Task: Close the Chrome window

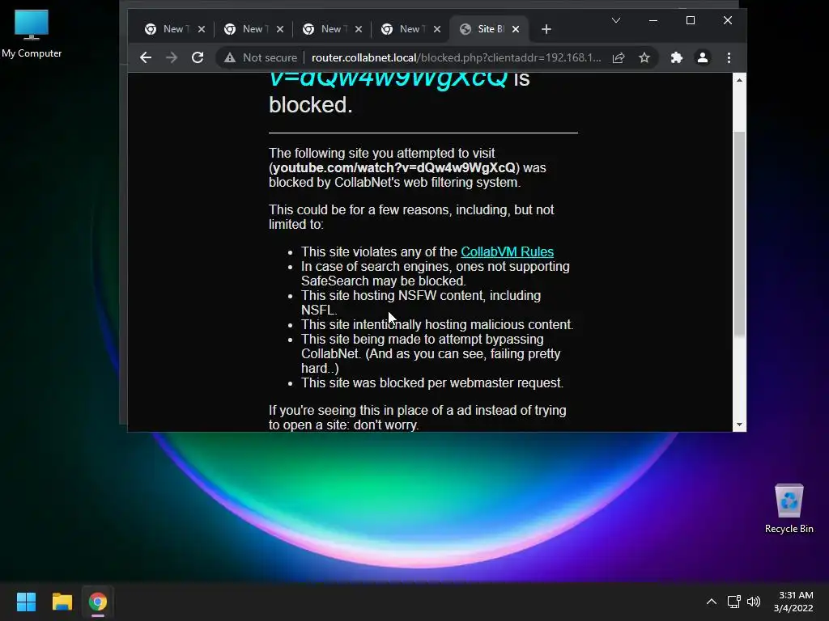Action: pos(728,20)
